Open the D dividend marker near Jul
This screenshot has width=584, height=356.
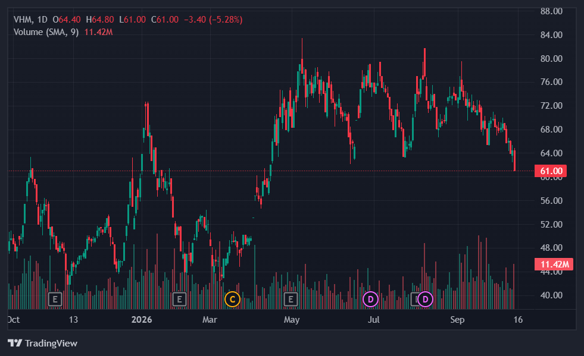tap(371, 299)
